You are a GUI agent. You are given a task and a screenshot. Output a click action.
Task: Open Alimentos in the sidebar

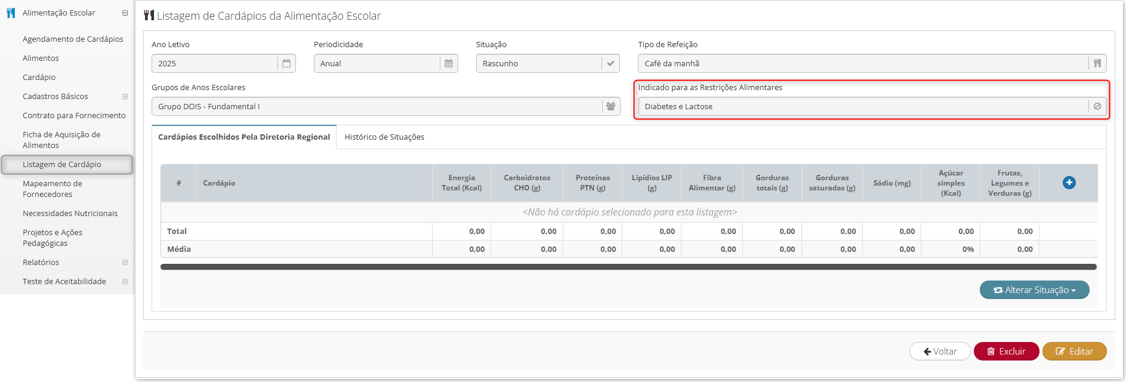coord(41,58)
